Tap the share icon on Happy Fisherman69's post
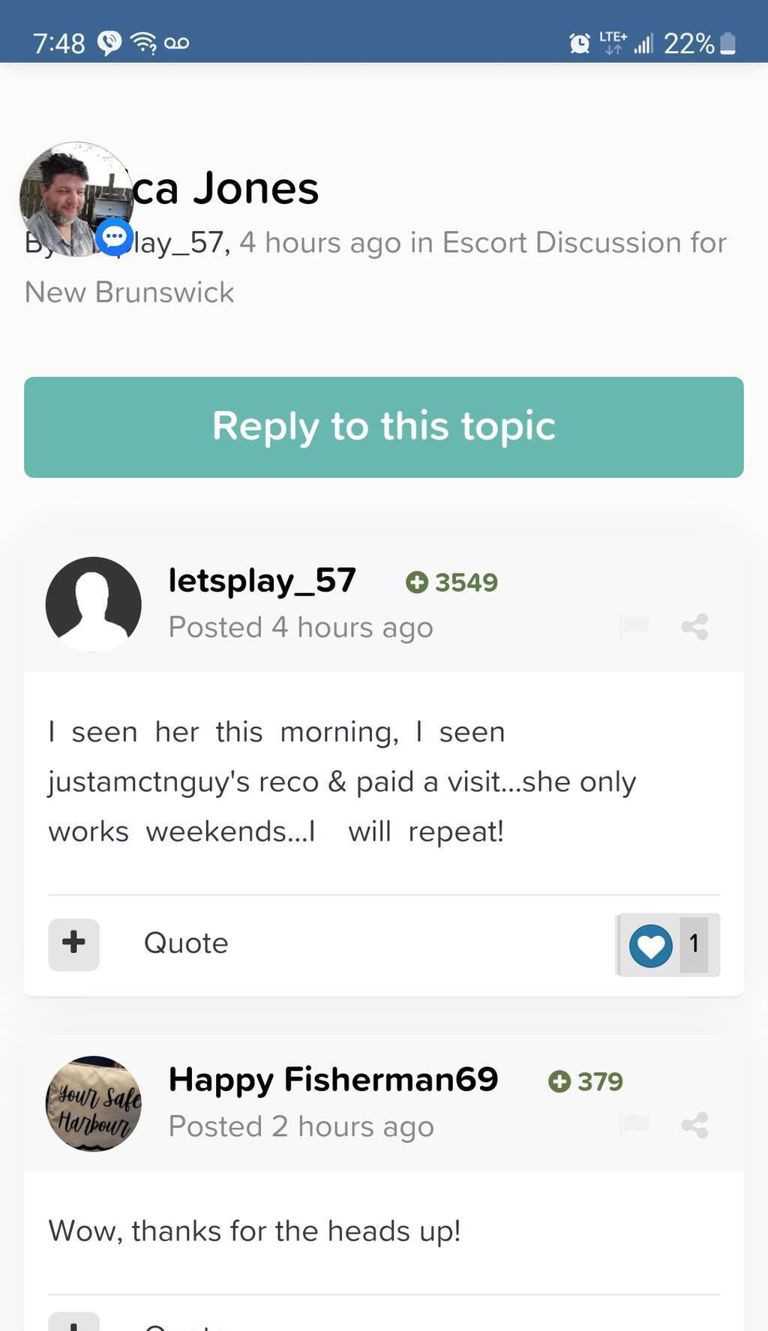This screenshot has width=768, height=1331. pos(694,1125)
